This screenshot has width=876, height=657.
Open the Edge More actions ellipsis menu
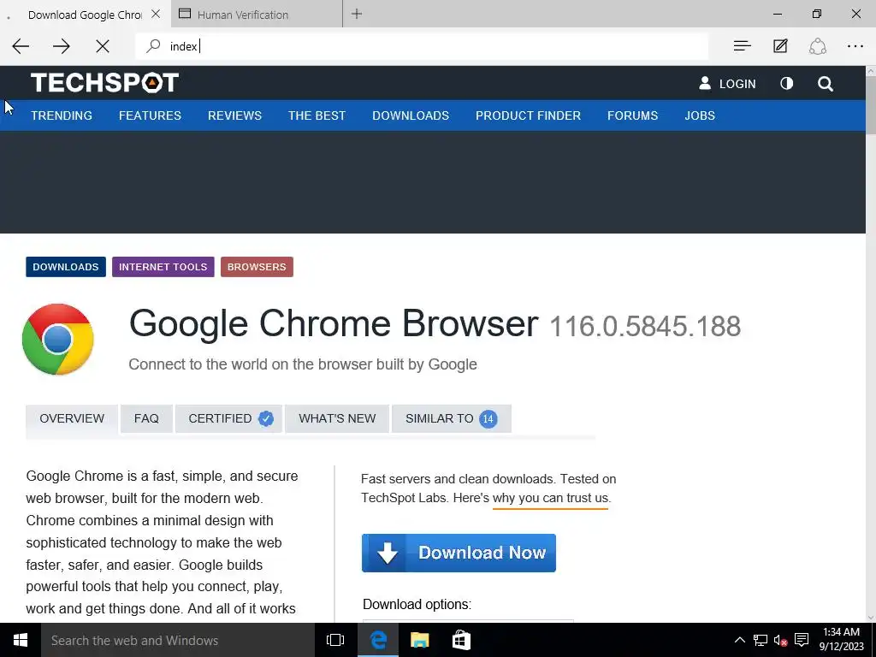[x=855, y=46]
